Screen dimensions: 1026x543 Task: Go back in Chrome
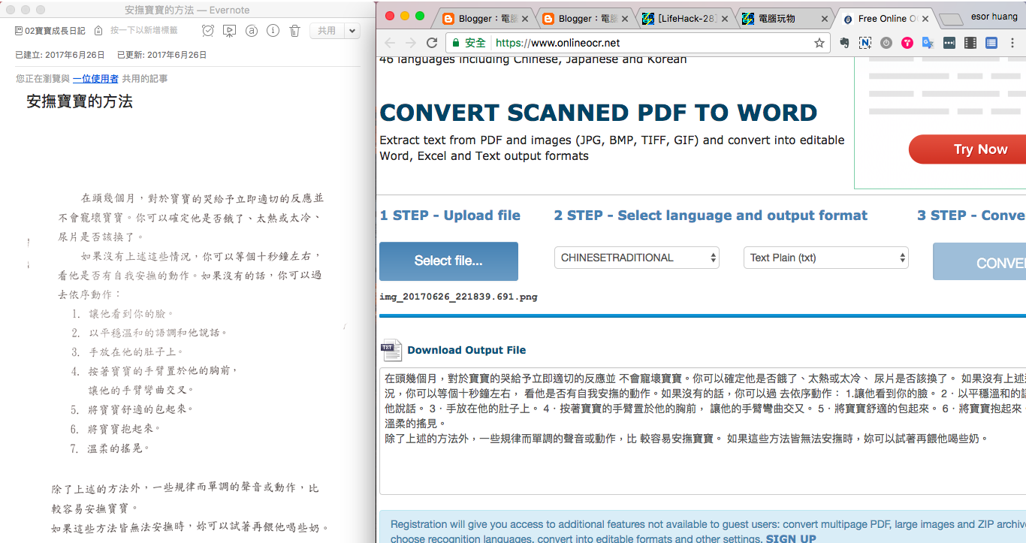390,43
